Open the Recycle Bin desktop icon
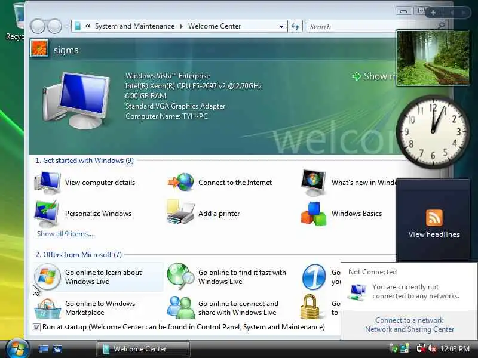This screenshot has width=478, height=358. point(16,21)
